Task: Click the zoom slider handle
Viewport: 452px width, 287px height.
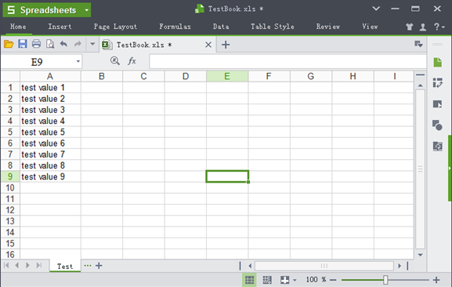Action: click(385, 280)
